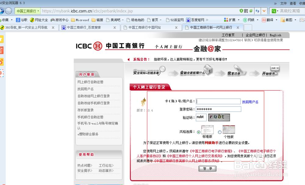Click the 截图 screenshot tool icon
Image resolution: width=305 pixels, height=185 pixels.
point(282,20)
